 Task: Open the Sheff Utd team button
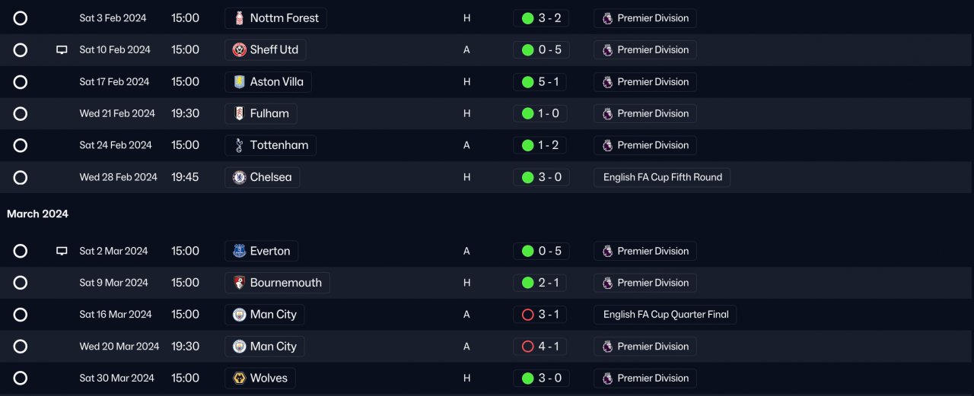coord(266,50)
